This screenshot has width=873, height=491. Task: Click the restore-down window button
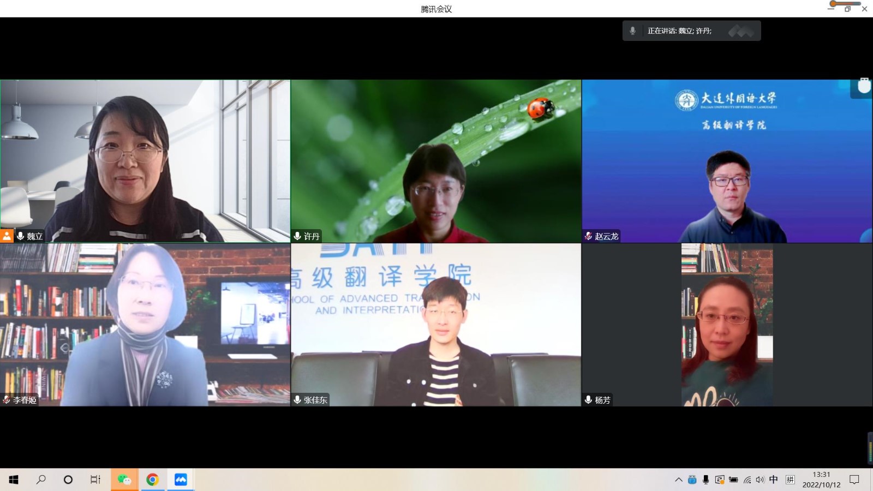(x=847, y=9)
